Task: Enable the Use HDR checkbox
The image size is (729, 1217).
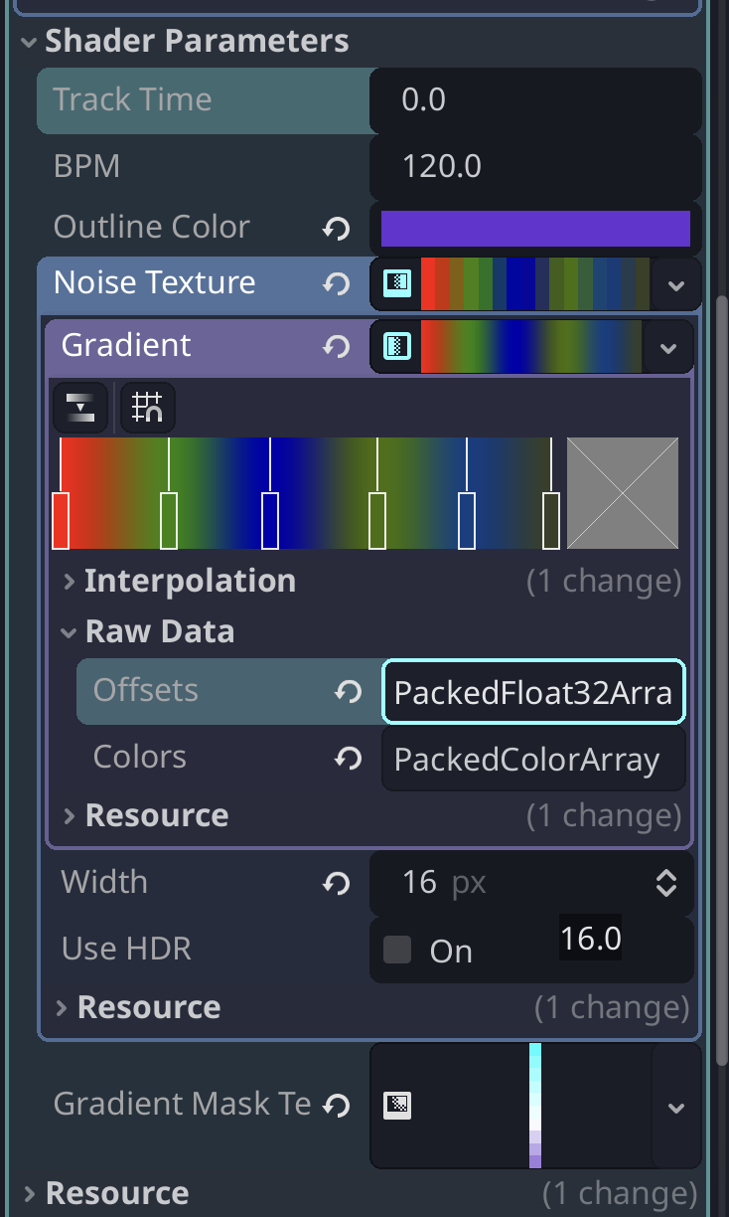Action: (397, 950)
